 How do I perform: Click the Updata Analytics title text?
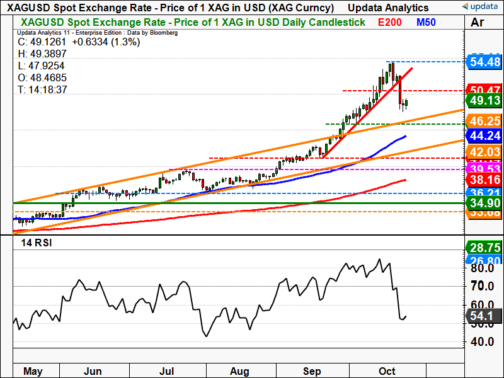tap(387, 8)
